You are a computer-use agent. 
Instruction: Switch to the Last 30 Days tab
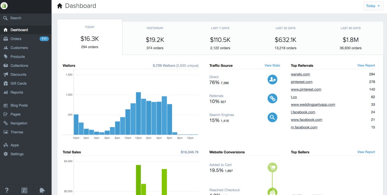(x=285, y=38)
